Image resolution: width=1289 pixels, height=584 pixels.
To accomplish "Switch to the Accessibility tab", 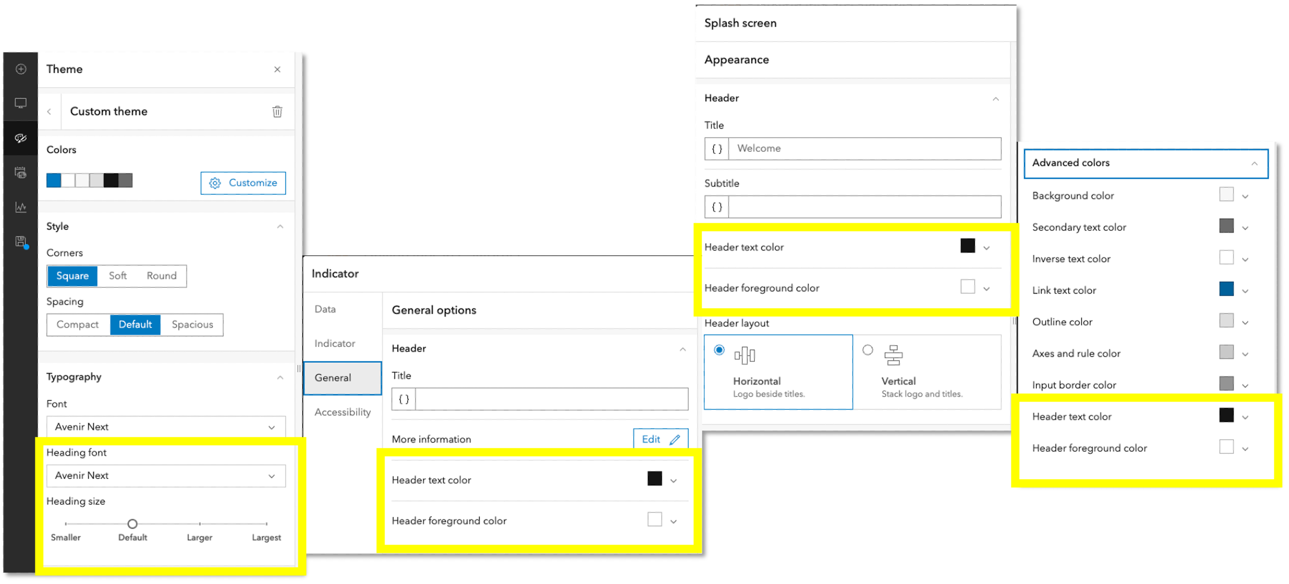I will click(x=343, y=412).
